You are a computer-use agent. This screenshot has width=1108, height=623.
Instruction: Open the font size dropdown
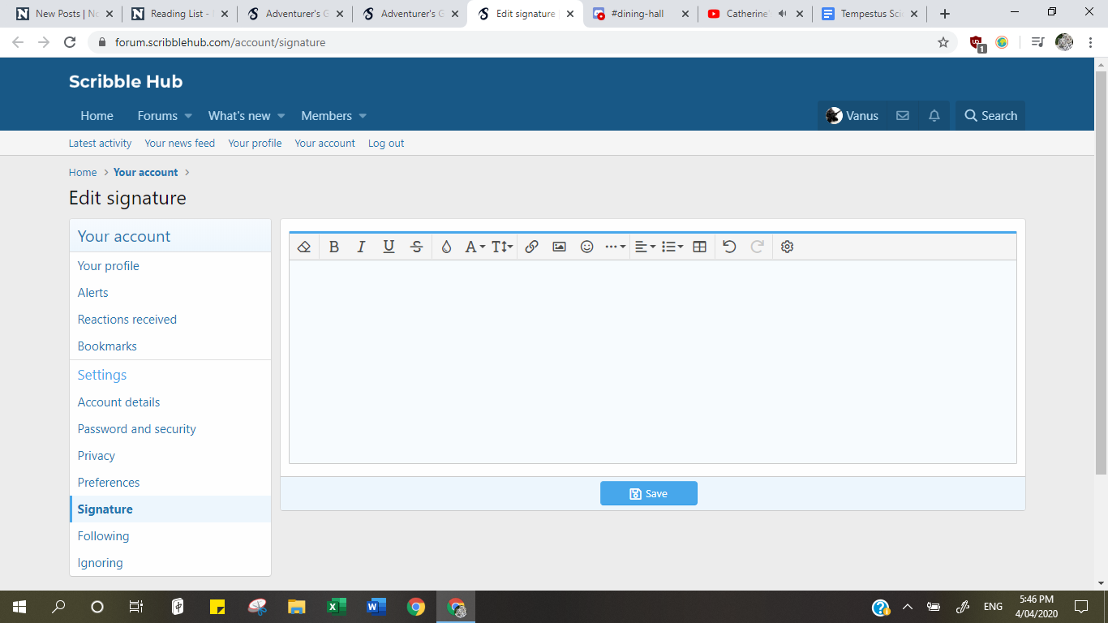click(x=502, y=247)
